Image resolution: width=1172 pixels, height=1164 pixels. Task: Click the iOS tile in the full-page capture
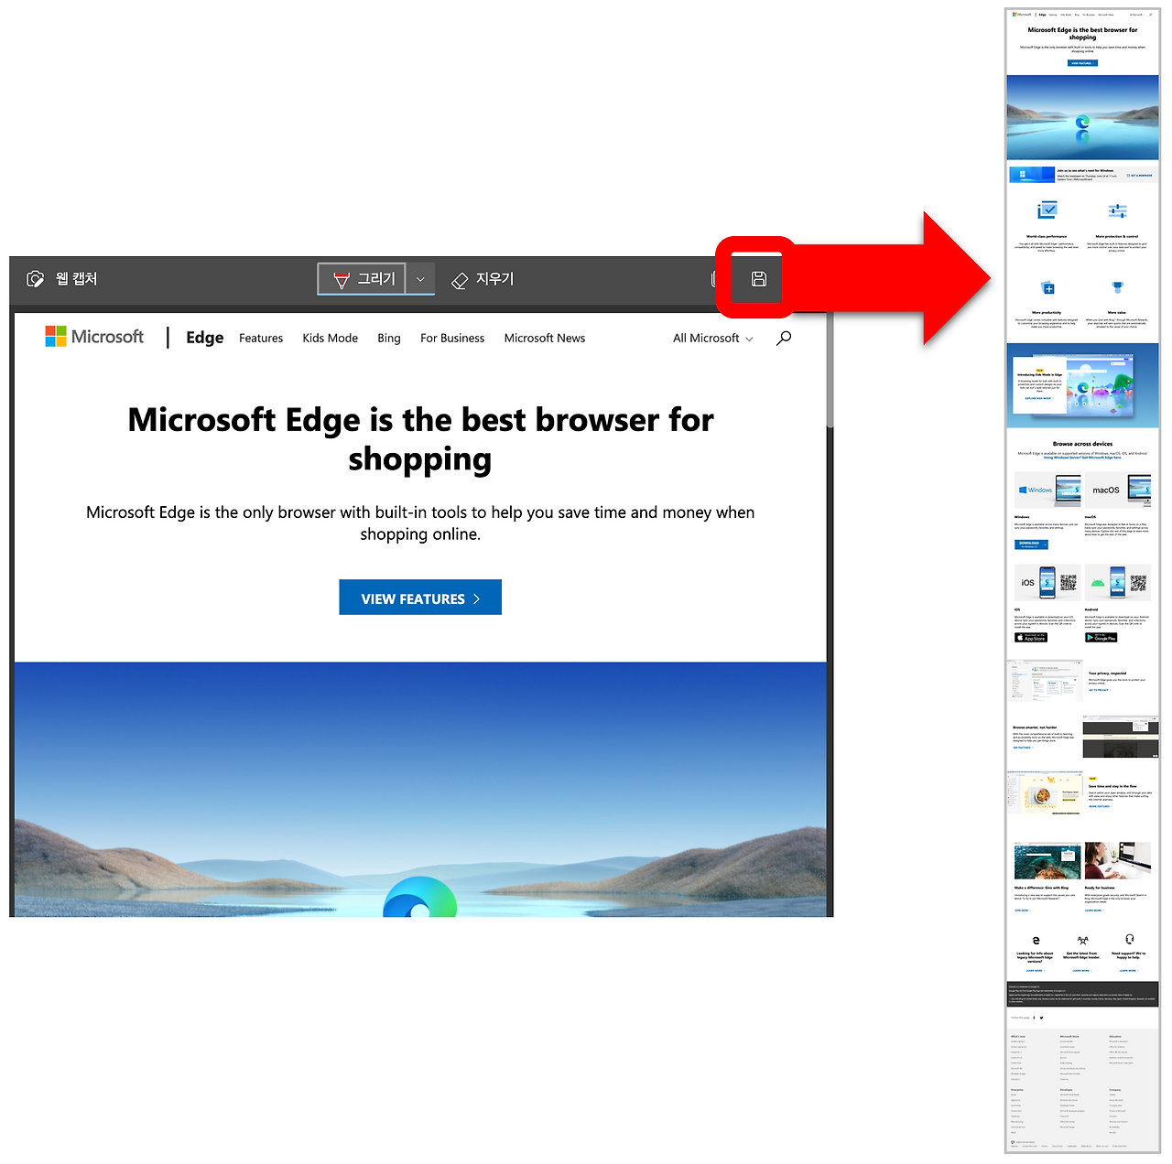[x=1048, y=582]
